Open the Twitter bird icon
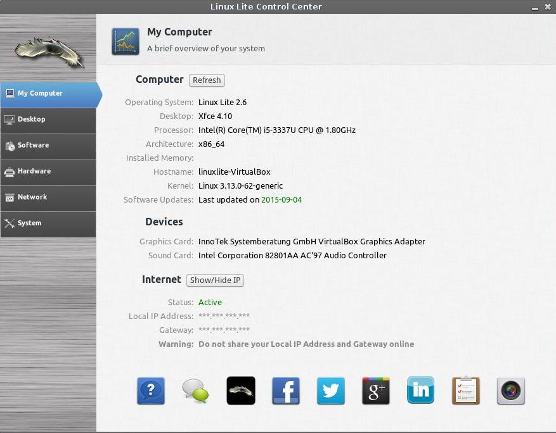 (330, 391)
